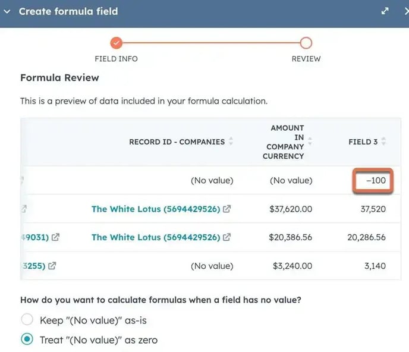Viewport: 409px width, 352px height.
Task: Open second The White Lotus company link
Action: (156, 237)
